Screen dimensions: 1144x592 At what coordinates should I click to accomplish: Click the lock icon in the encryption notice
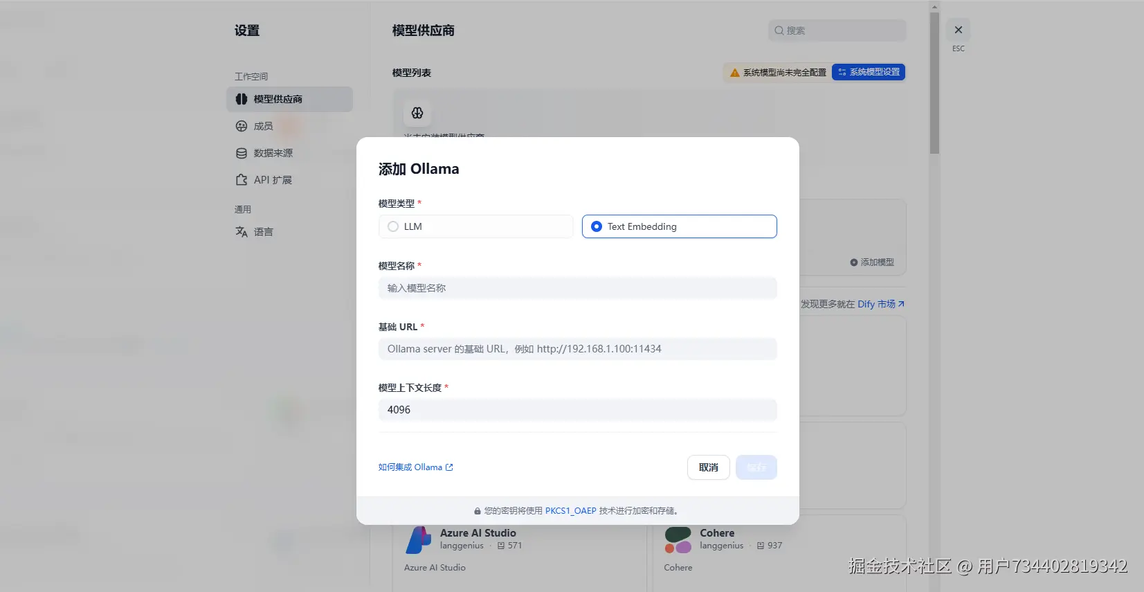pos(478,511)
